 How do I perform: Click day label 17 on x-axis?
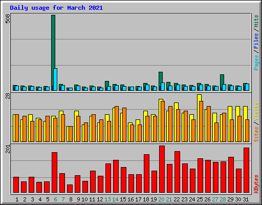tap(138, 199)
